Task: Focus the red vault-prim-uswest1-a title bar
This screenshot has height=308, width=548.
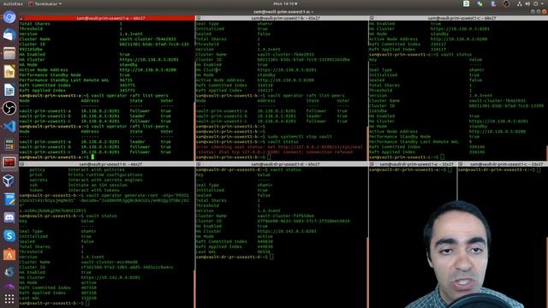Action: click(x=107, y=18)
